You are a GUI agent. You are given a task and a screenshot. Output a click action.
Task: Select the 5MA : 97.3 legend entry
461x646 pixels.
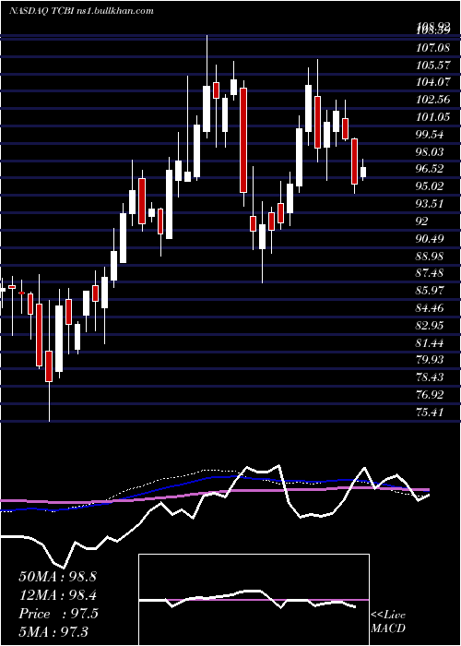[x=53, y=631]
